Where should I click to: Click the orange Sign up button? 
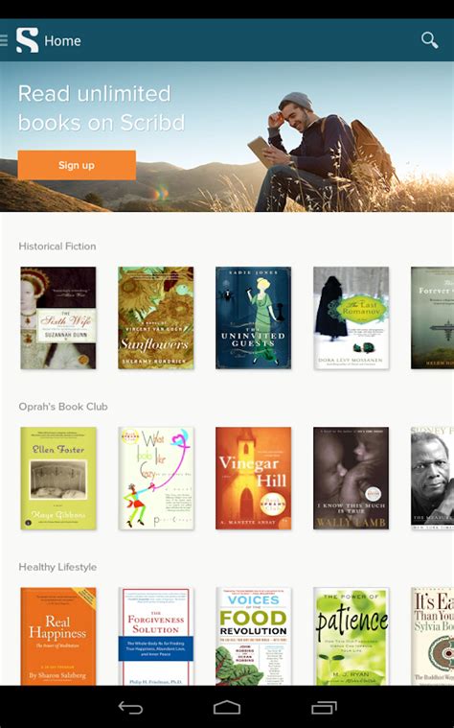tap(77, 165)
